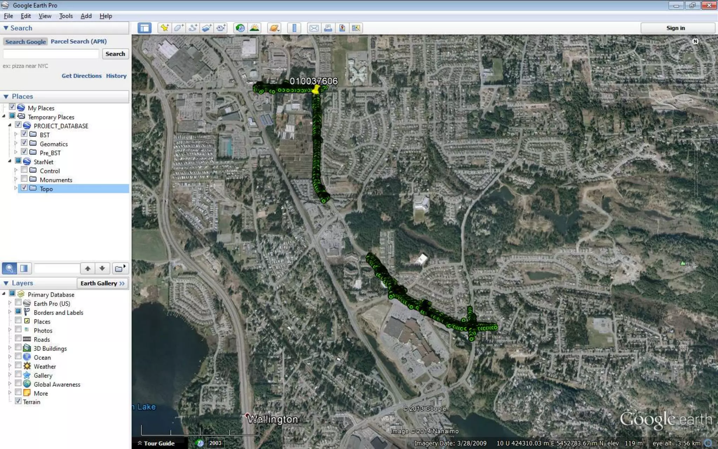Check the Monuments folder checkbox

[x=24, y=179]
